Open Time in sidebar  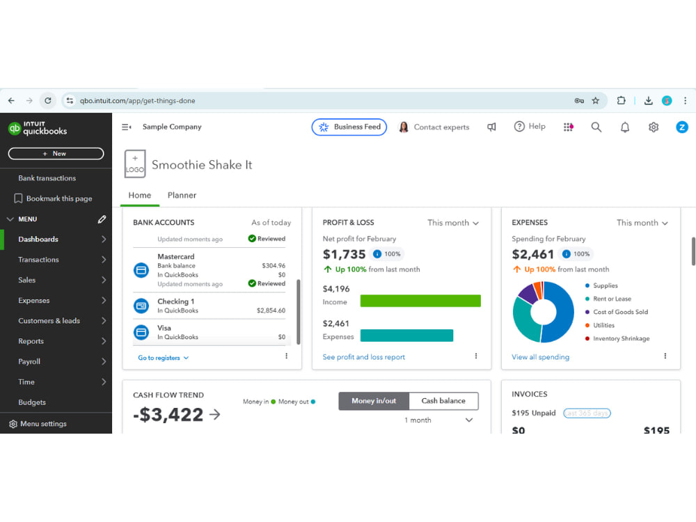[x=56, y=382]
